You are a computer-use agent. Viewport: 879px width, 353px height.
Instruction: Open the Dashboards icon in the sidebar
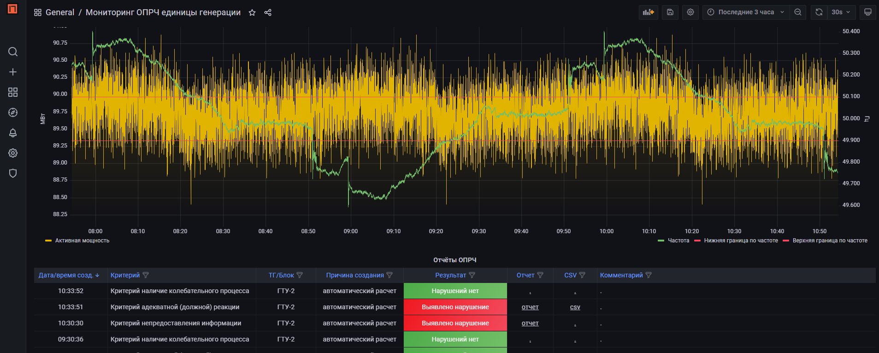13,92
